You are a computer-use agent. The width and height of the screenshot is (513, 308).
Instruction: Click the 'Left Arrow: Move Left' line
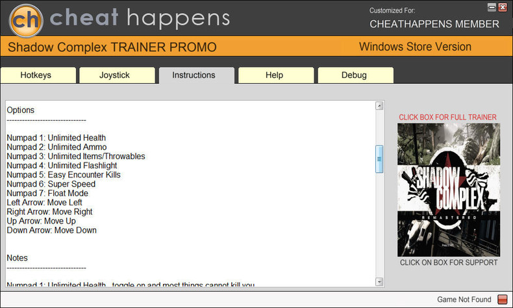click(x=45, y=202)
